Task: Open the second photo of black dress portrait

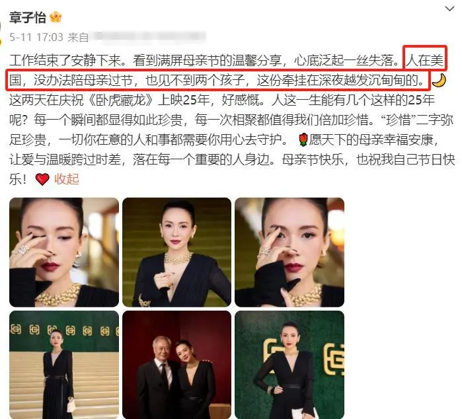Action: pyautogui.click(x=176, y=252)
